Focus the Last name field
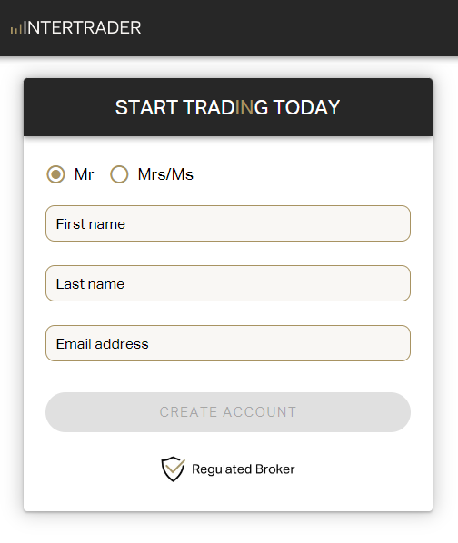Image resolution: width=458 pixels, height=543 pixels. click(x=228, y=283)
